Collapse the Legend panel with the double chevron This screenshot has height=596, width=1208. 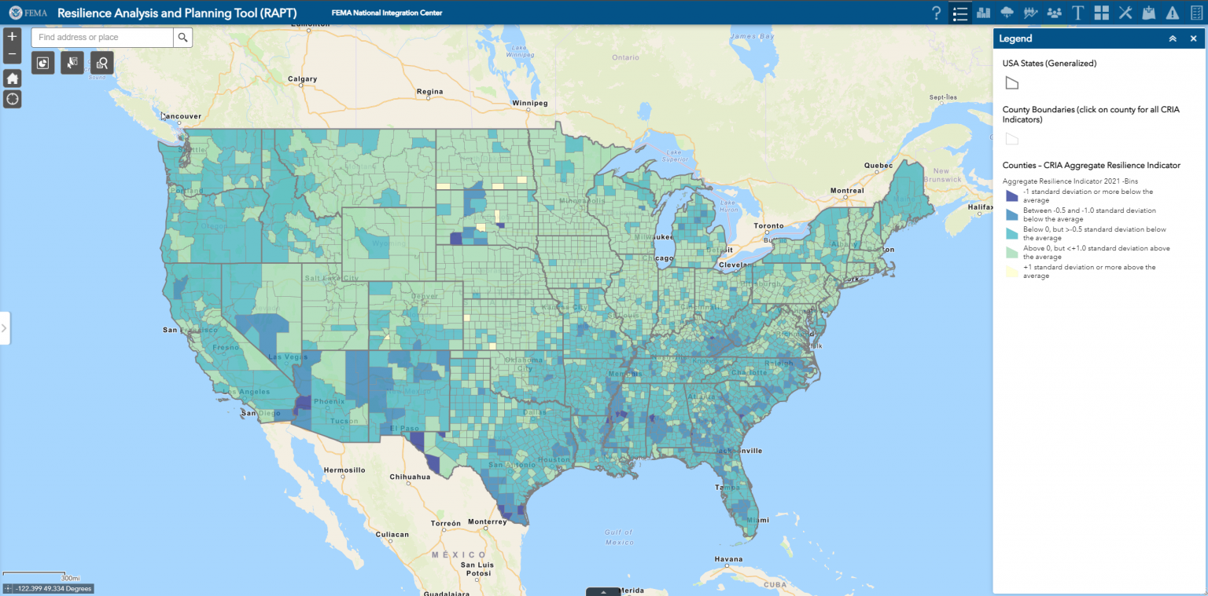click(x=1172, y=38)
